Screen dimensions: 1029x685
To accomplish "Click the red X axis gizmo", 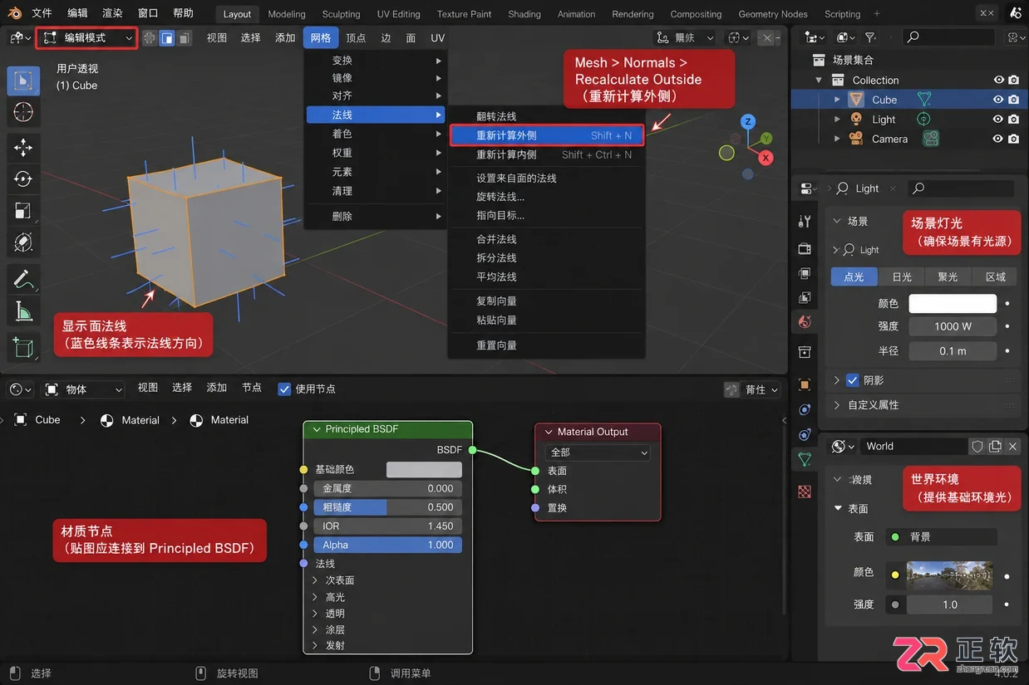I will tap(766, 158).
